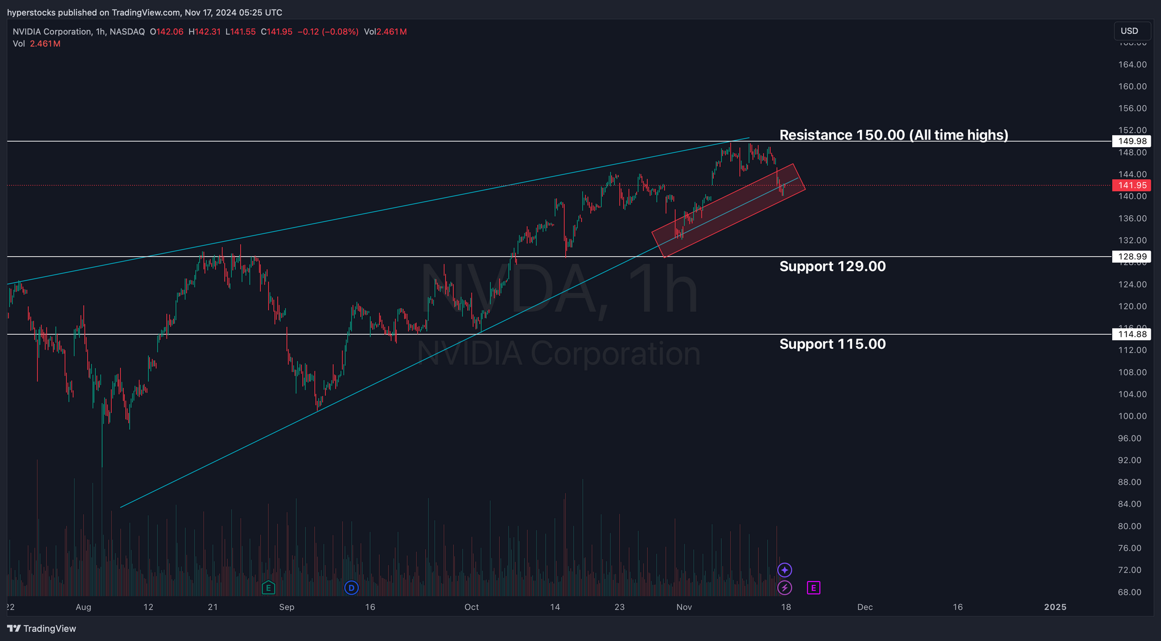1161x641 pixels.
Task: Click the TradingView logo at bottom left
Action: click(x=41, y=629)
